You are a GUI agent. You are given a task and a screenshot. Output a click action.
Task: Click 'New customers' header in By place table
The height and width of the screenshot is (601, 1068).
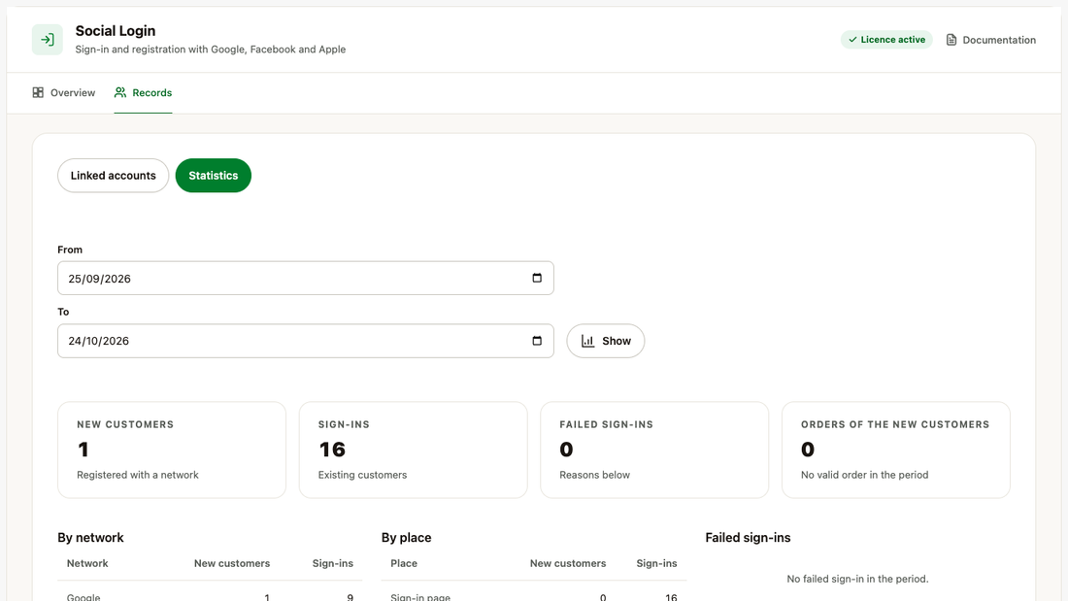pyautogui.click(x=568, y=563)
